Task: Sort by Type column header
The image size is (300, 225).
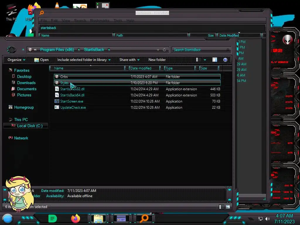Action: [180, 68]
